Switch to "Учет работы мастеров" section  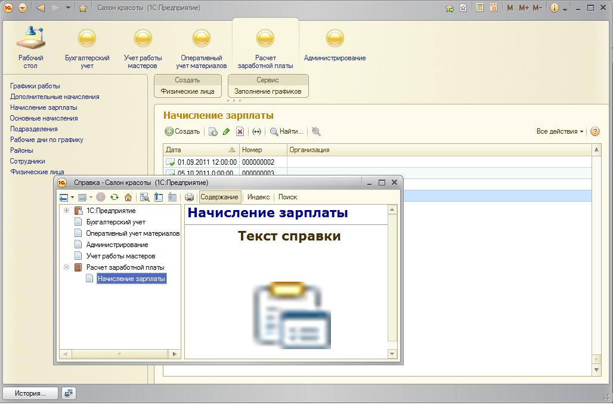143,50
